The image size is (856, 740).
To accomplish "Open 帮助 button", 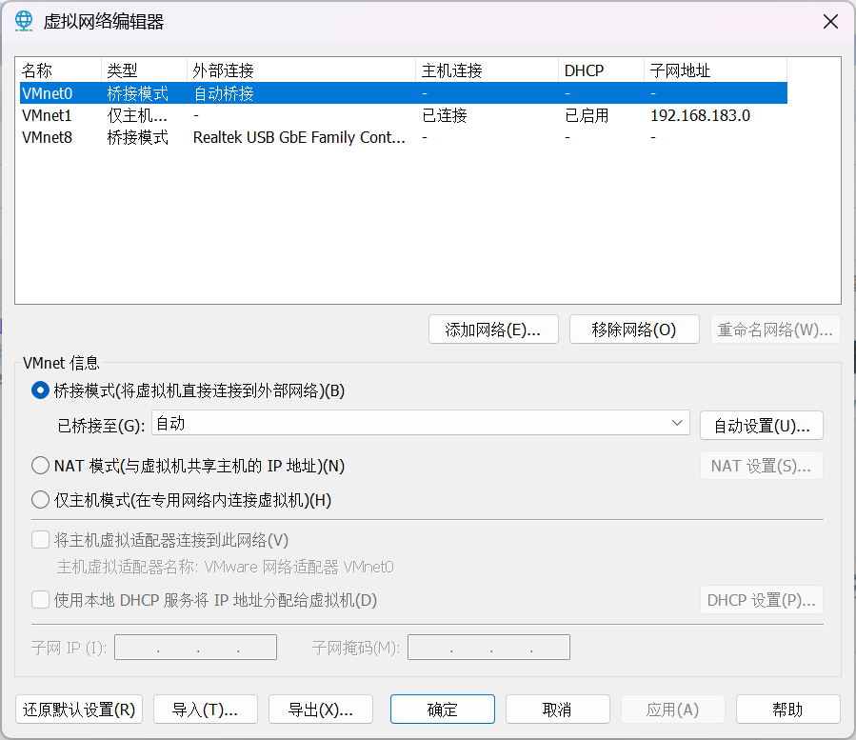I will point(788,710).
